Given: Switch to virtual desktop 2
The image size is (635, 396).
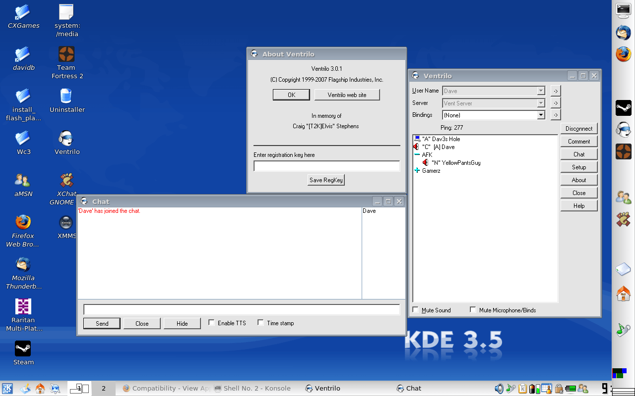Looking at the screenshot, I should tap(104, 389).
